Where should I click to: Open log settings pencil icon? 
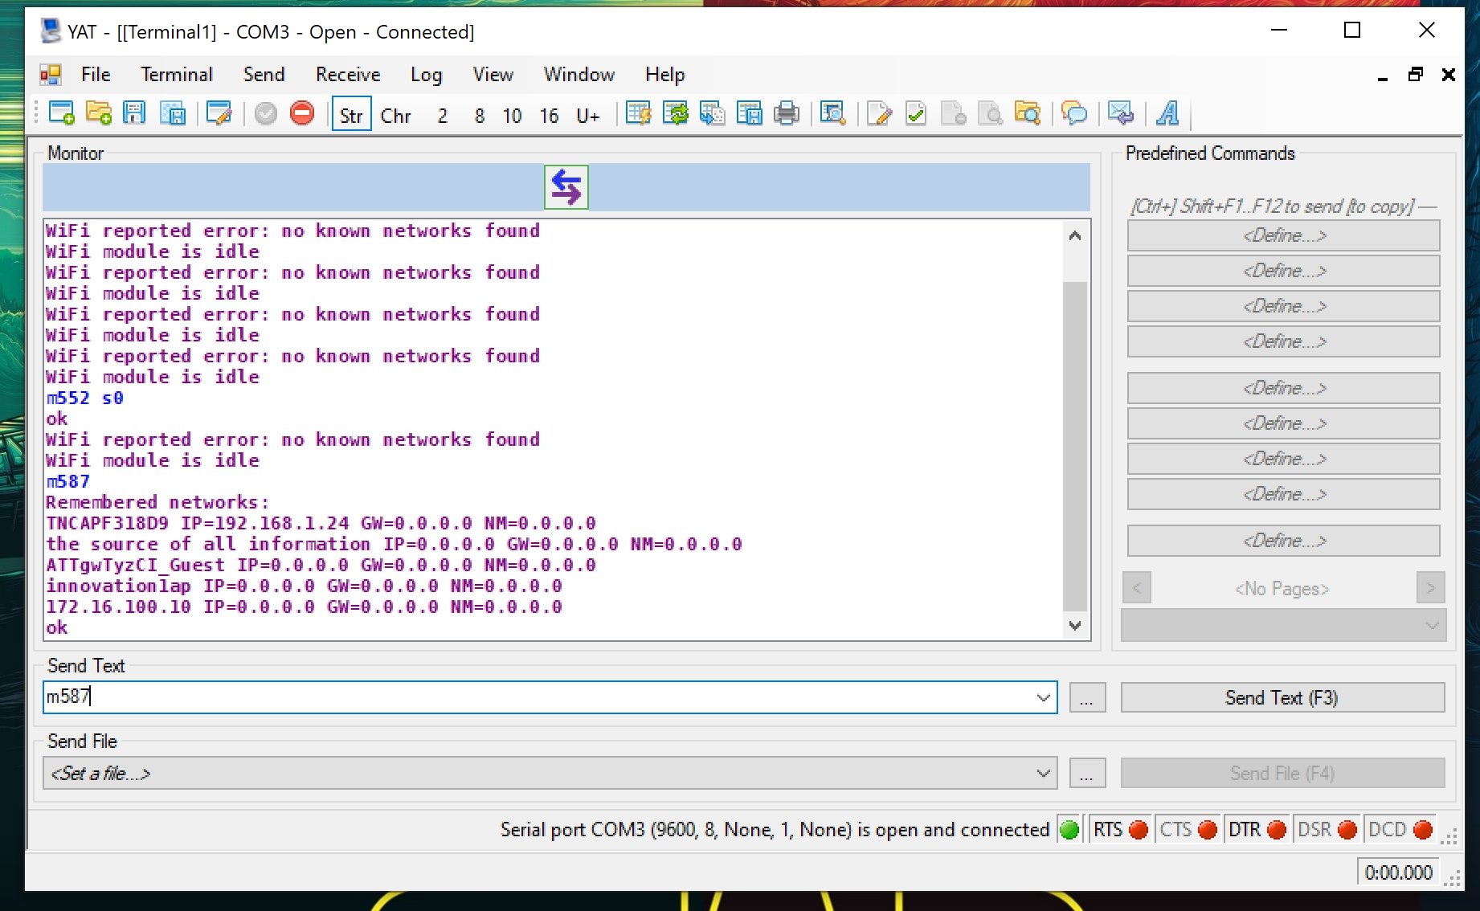880,114
